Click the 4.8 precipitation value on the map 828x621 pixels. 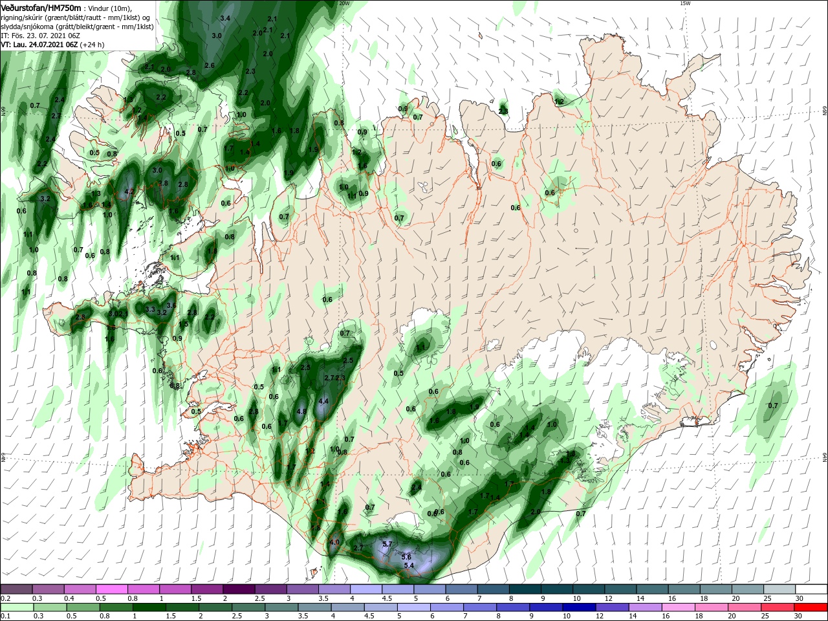301,411
